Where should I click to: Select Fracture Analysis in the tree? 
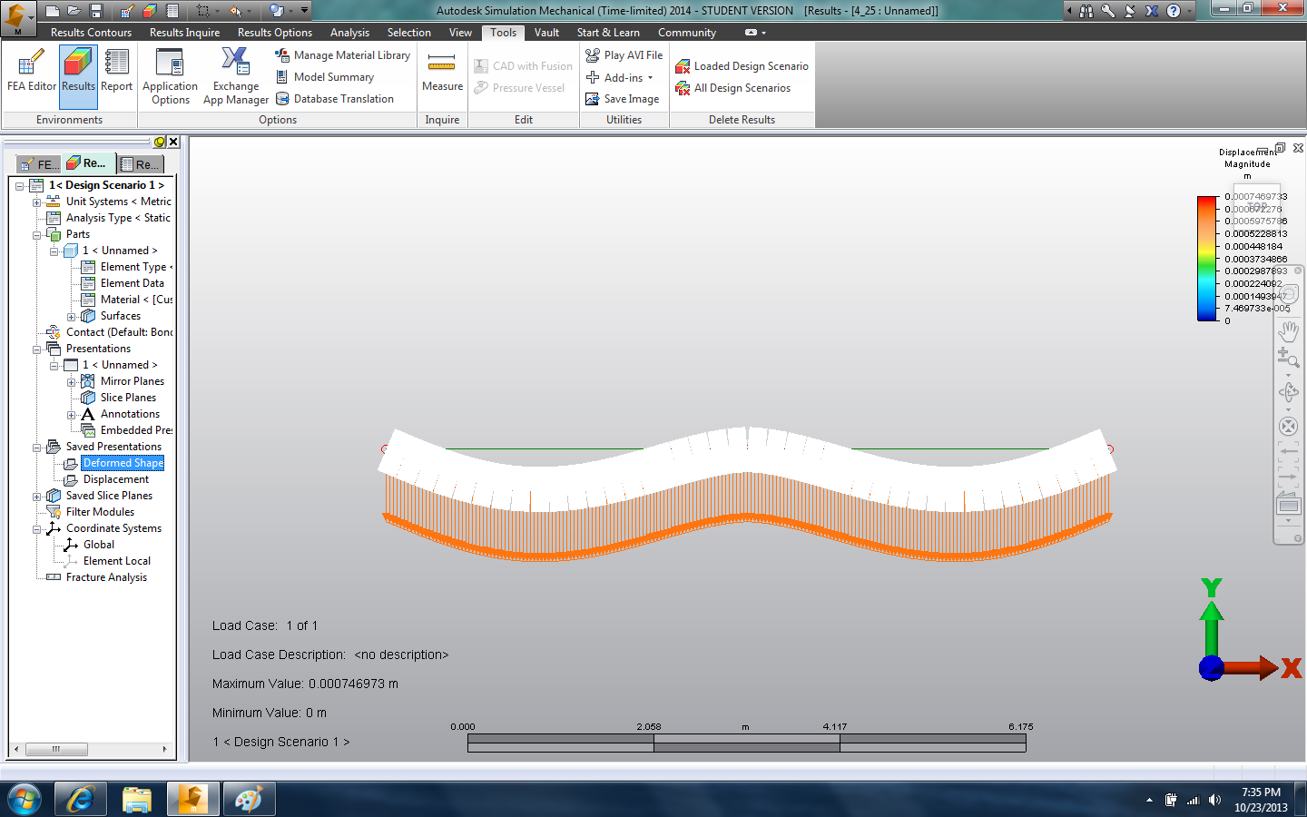tap(106, 577)
